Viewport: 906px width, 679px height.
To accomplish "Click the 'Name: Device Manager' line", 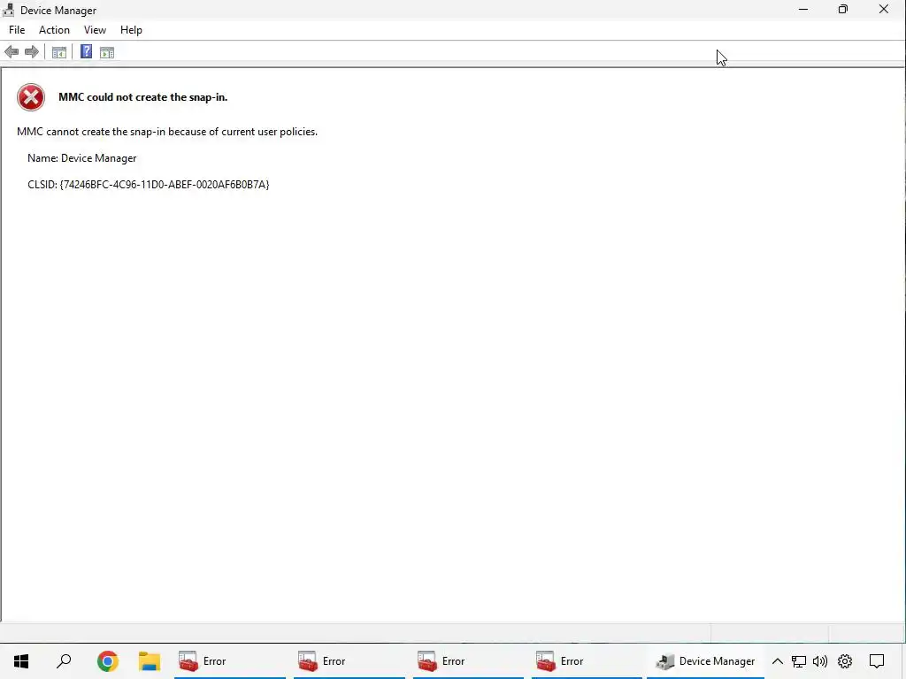I will (82, 158).
